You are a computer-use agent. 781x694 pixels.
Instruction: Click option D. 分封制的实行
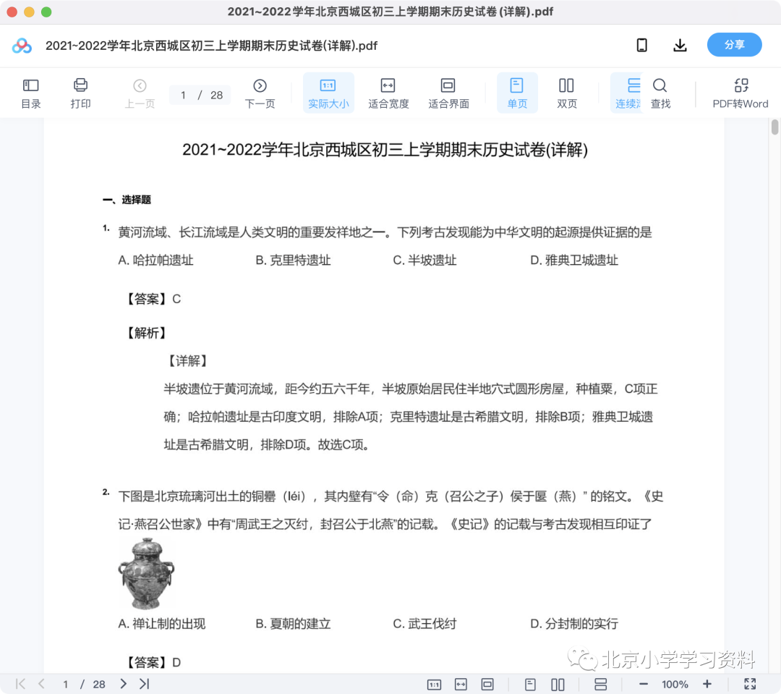pyautogui.click(x=573, y=624)
